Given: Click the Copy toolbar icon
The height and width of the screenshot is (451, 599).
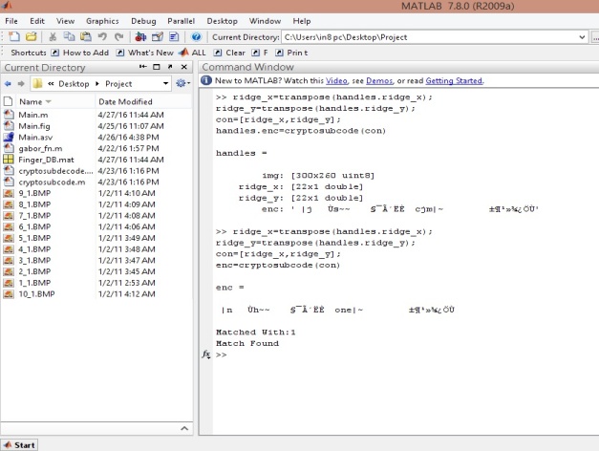Looking at the screenshot, I should [x=69, y=36].
